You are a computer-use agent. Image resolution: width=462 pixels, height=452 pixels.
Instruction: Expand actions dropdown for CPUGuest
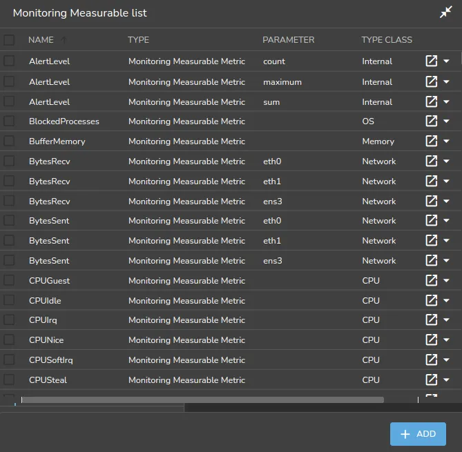click(446, 281)
